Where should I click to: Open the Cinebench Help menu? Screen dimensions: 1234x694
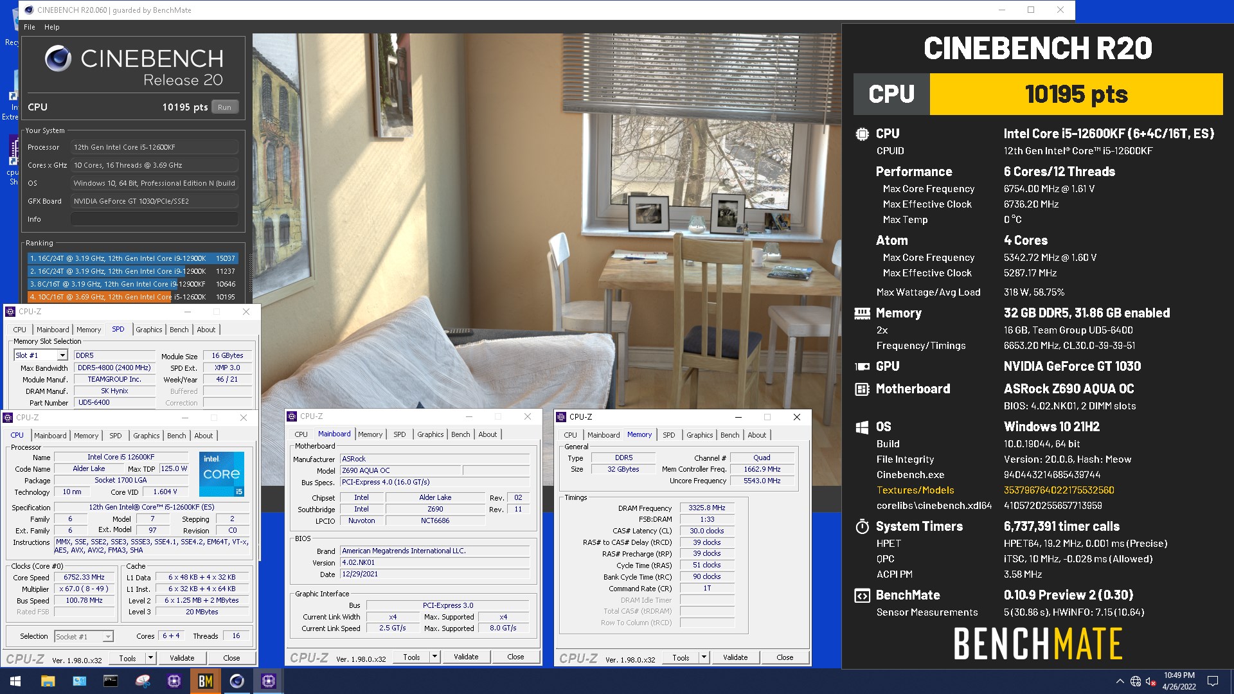tap(52, 27)
